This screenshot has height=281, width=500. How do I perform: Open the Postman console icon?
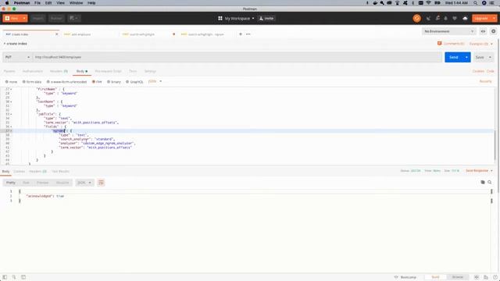(x=23, y=277)
